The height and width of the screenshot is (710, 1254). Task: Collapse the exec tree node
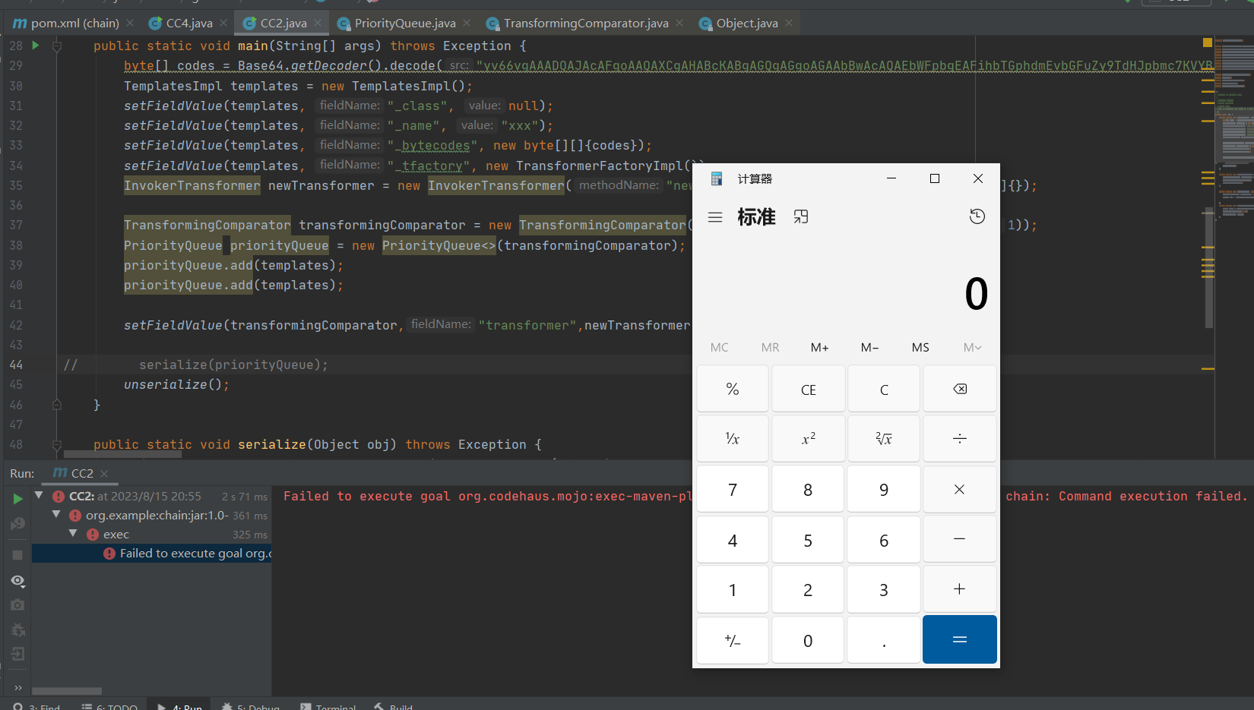[x=74, y=534]
